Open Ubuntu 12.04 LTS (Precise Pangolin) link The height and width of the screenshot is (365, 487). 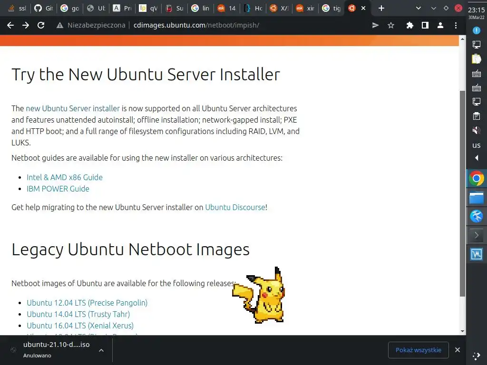(x=87, y=303)
